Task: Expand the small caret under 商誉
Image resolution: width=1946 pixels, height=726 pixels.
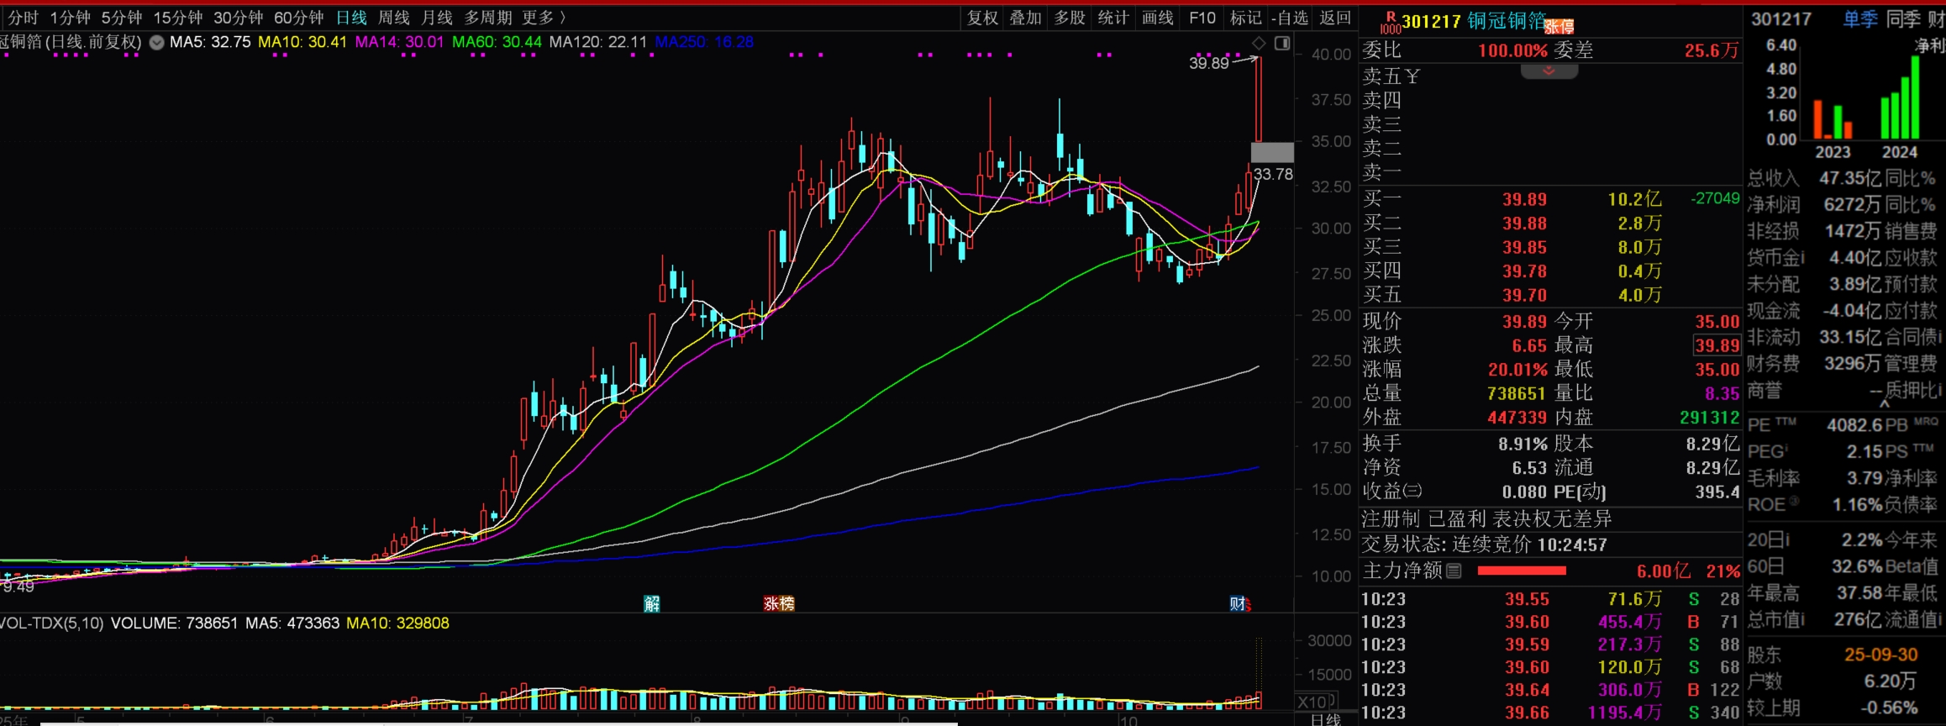Action: (x=1885, y=404)
